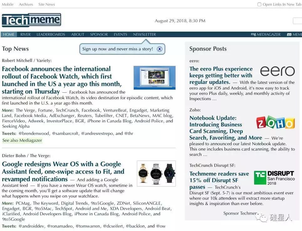Screen dimensions: 302x231
Task: Open the Sponsor tab
Action: pos(99,34)
